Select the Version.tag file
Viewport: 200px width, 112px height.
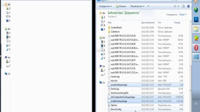pos(145,77)
